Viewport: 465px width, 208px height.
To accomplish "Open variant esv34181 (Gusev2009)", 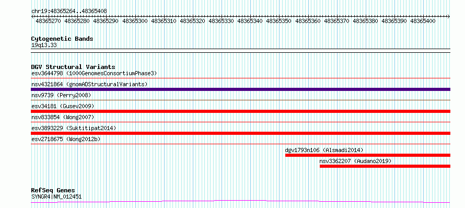I will point(63,106).
